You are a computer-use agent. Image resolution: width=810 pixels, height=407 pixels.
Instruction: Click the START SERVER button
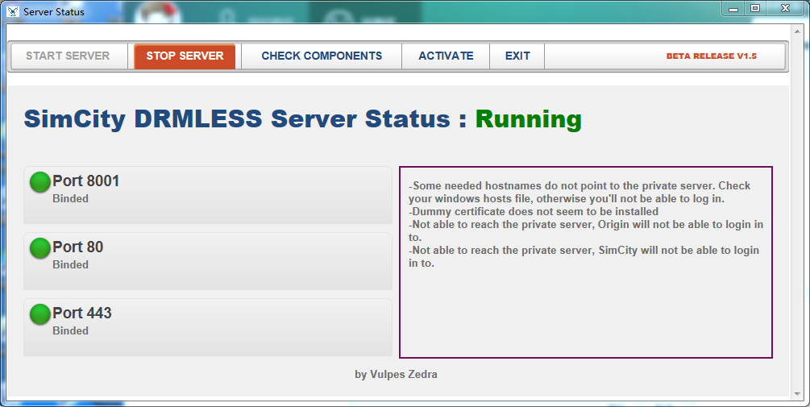pyautogui.click(x=68, y=56)
